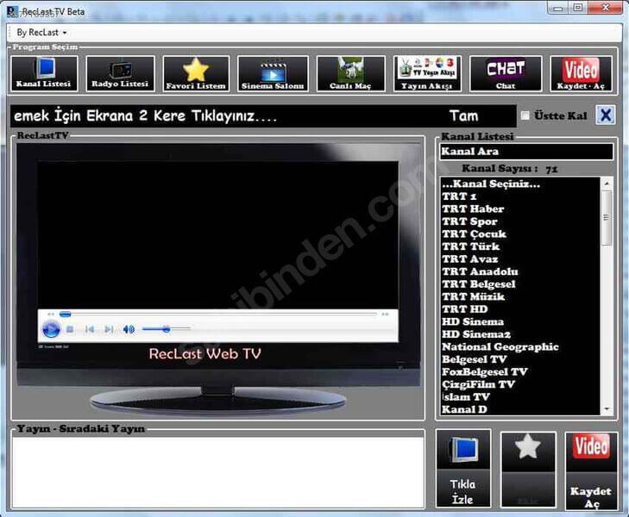Select TRT HD channel

(x=520, y=309)
